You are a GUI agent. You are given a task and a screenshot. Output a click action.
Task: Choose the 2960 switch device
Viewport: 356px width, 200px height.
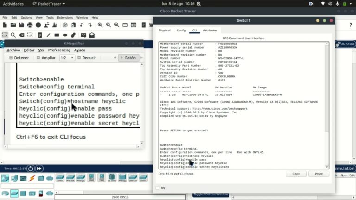tap(60, 178)
